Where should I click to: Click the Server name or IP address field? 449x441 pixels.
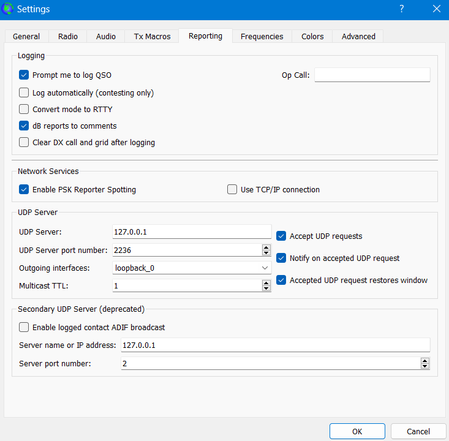(x=276, y=345)
